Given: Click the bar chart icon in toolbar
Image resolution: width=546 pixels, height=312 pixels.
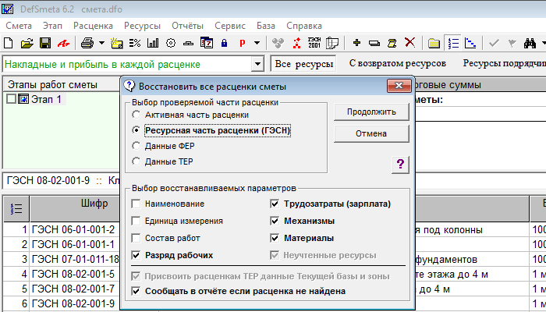Looking at the screenshot, I should [153, 43].
